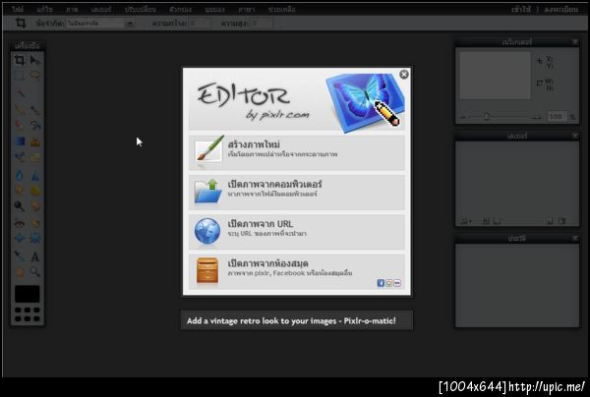590x397 pixels.
Task: Click the เข้าใช้ login link
Action: pos(521,10)
